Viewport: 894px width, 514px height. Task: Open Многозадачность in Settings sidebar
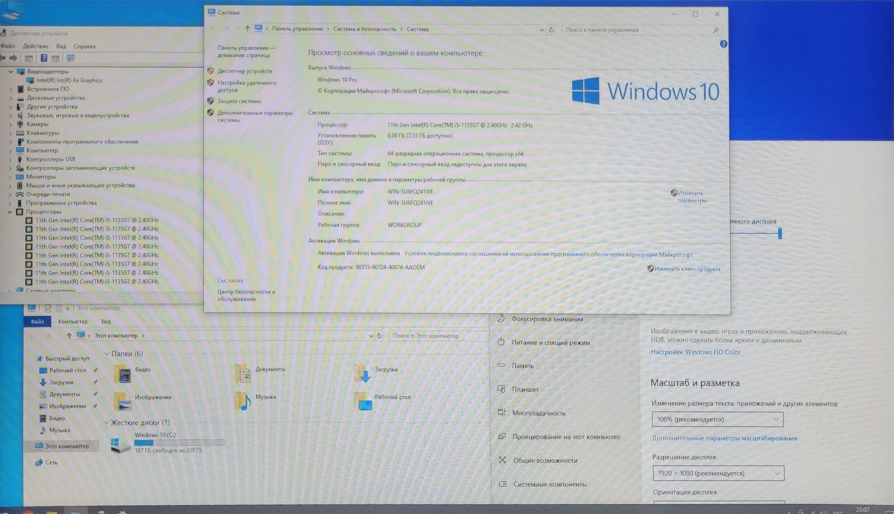tap(539, 413)
